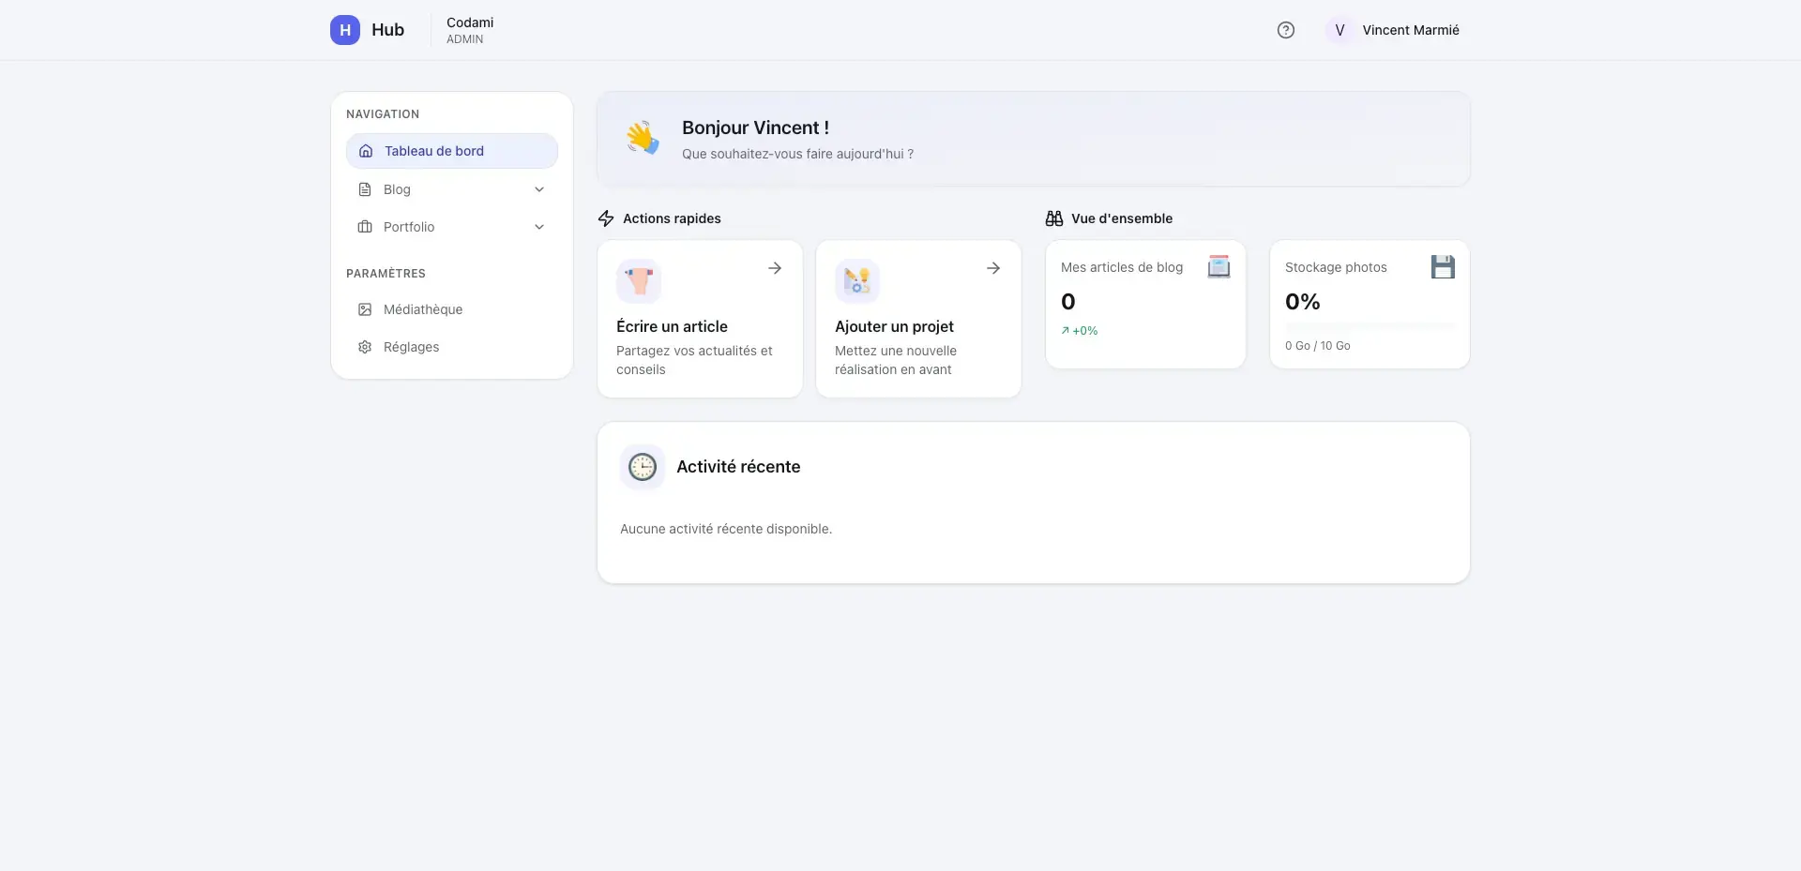Click the floppy disk icon on Stockage photos card
The width and height of the screenshot is (1801, 871).
click(1443, 266)
